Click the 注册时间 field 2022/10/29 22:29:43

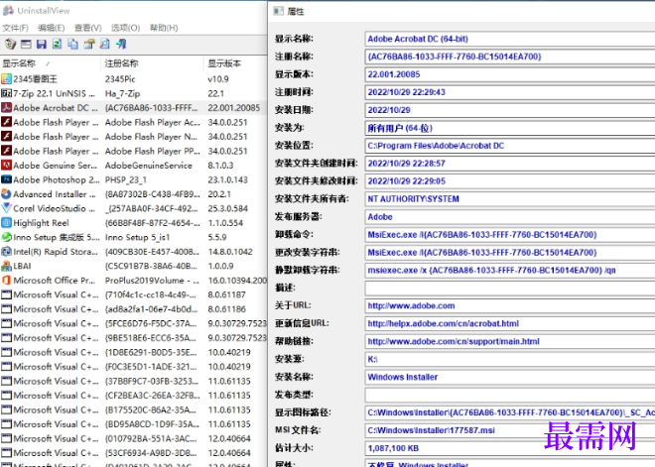click(510, 92)
